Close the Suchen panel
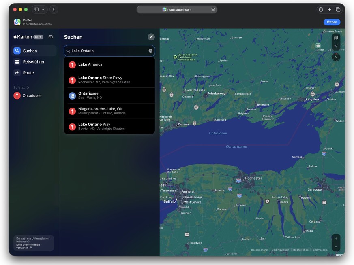The width and height of the screenshot is (354, 265). click(151, 37)
